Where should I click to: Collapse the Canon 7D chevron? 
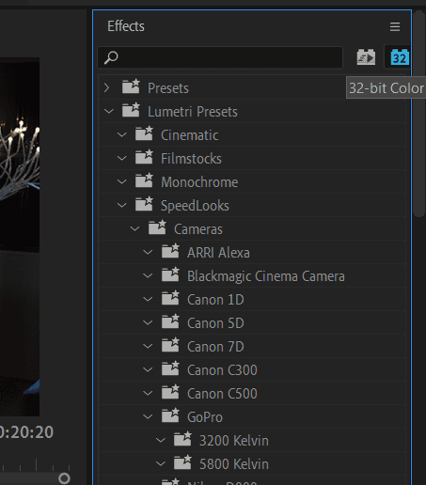148,347
